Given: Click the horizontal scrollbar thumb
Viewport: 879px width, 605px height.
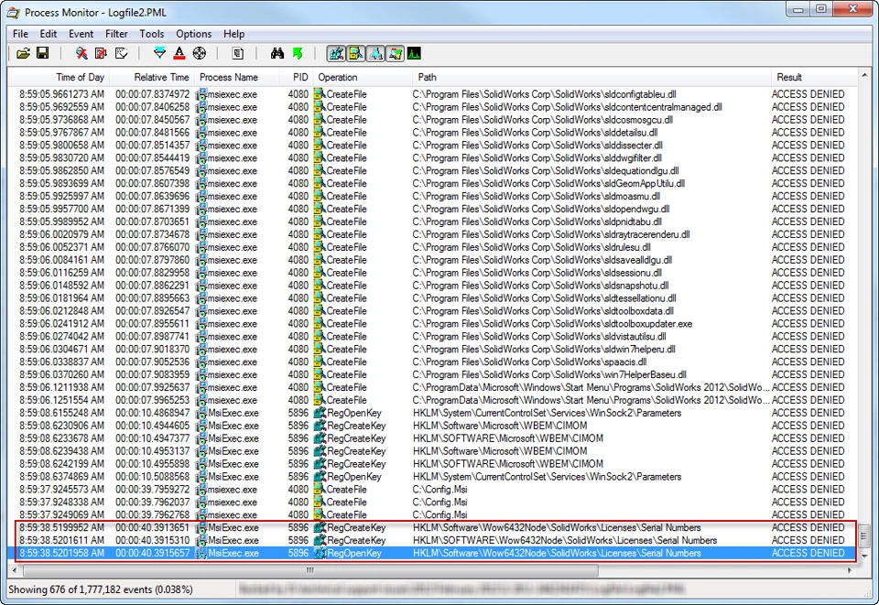Looking at the screenshot, I should pos(310,570).
